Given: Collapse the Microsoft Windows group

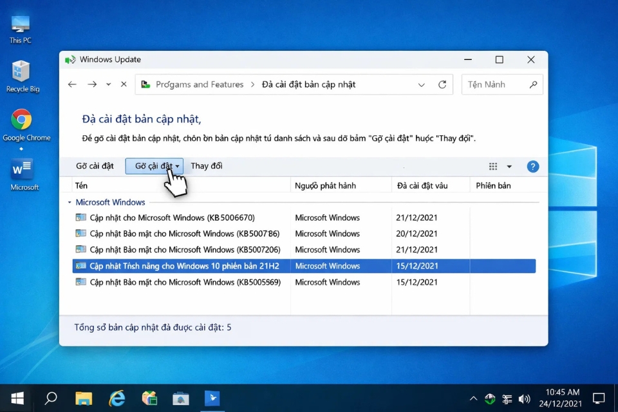Looking at the screenshot, I should [70, 201].
